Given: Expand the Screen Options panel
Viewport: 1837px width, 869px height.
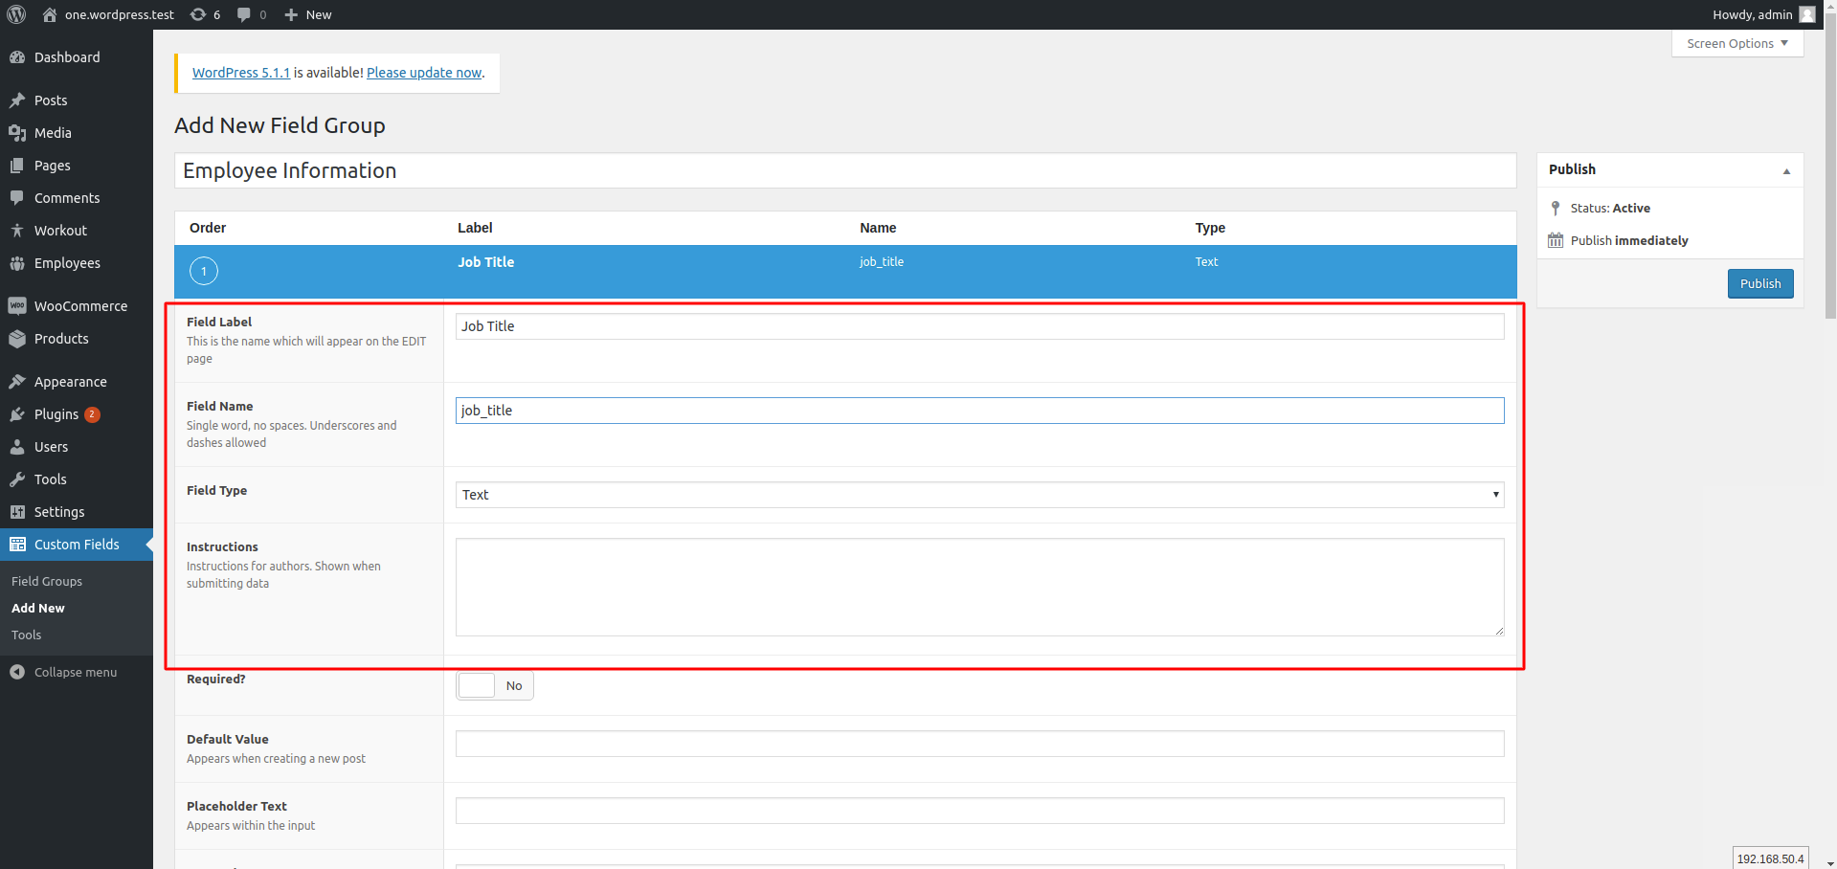Looking at the screenshot, I should 1737,43.
